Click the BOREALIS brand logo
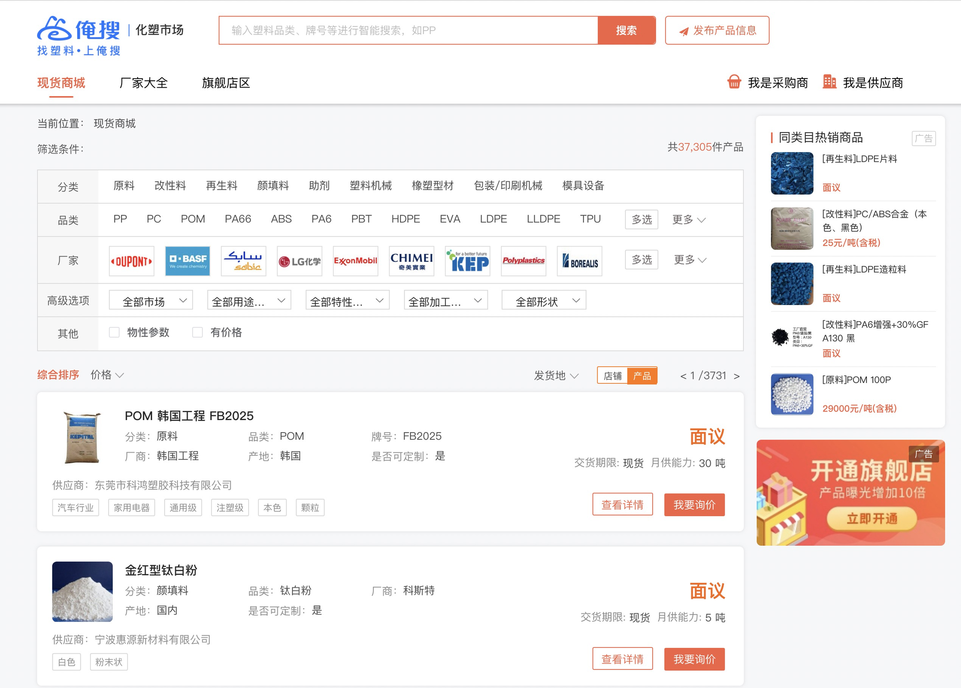 tap(580, 261)
